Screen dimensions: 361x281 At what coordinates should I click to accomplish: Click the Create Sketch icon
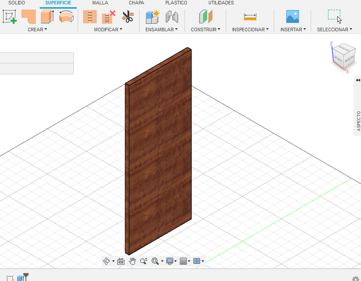[x=9, y=17]
